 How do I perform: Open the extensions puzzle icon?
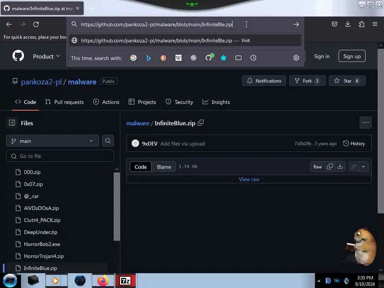click(361, 24)
